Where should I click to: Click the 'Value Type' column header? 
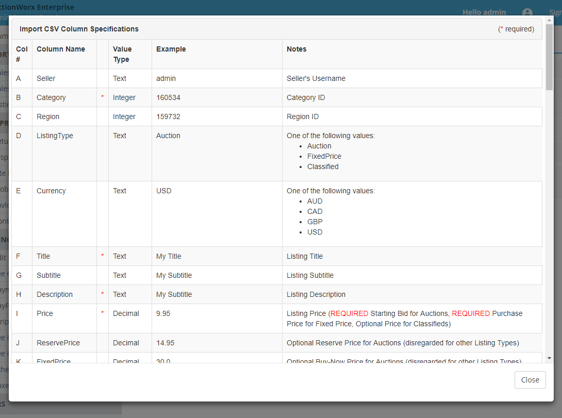122,54
